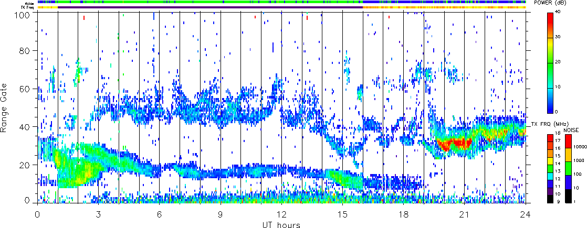Click the "TX FRQ (MHz)" legend title
The image size is (587, 228).
550,124
